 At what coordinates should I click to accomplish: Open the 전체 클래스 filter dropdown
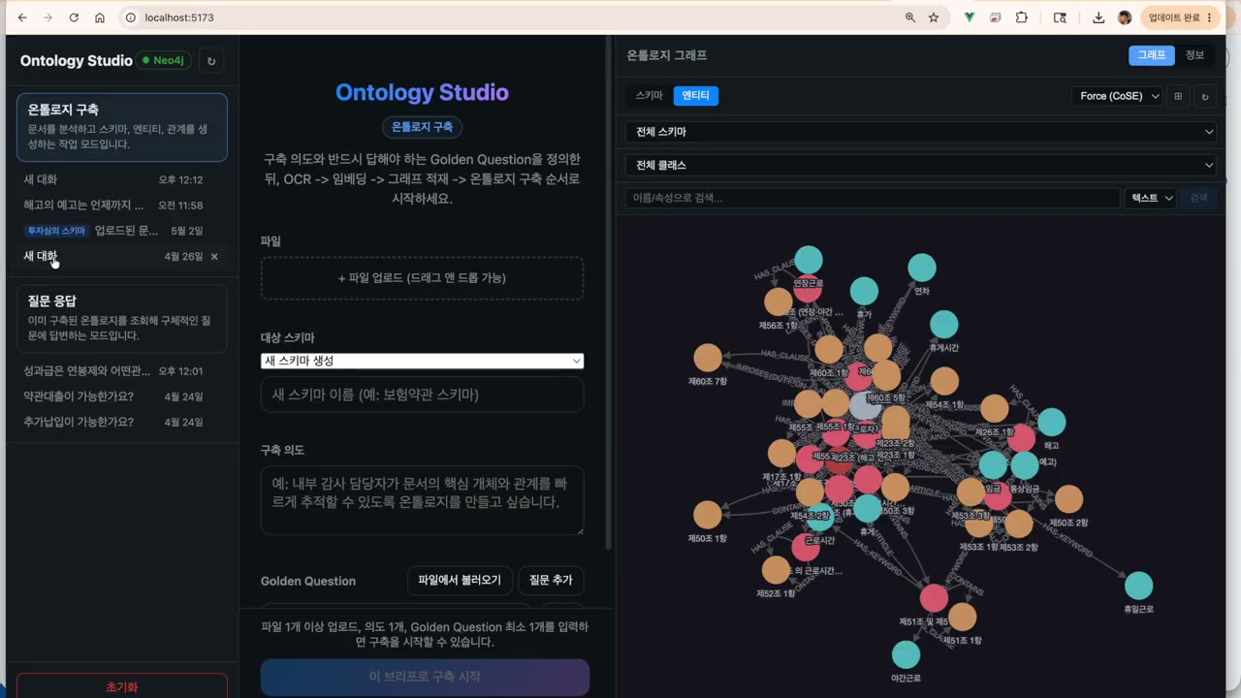pyautogui.click(x=920, y=166)
